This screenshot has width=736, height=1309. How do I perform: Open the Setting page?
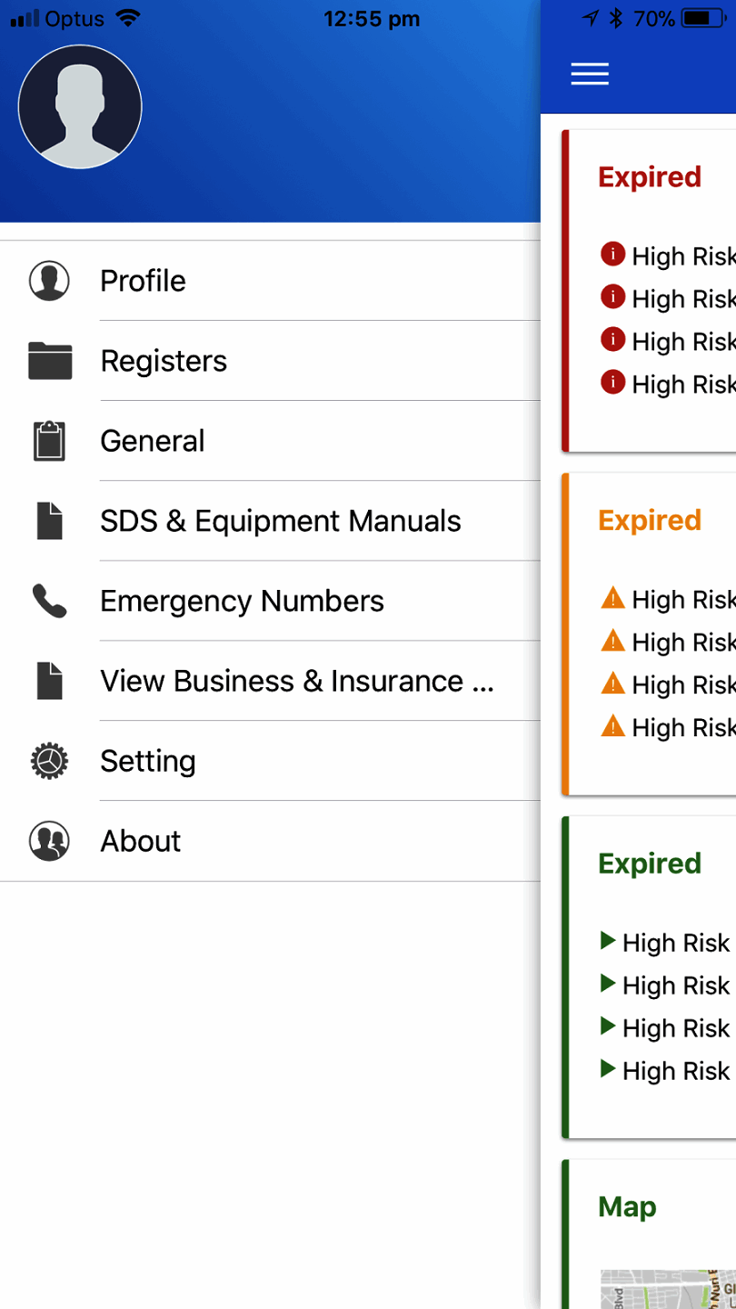(148, 761)
